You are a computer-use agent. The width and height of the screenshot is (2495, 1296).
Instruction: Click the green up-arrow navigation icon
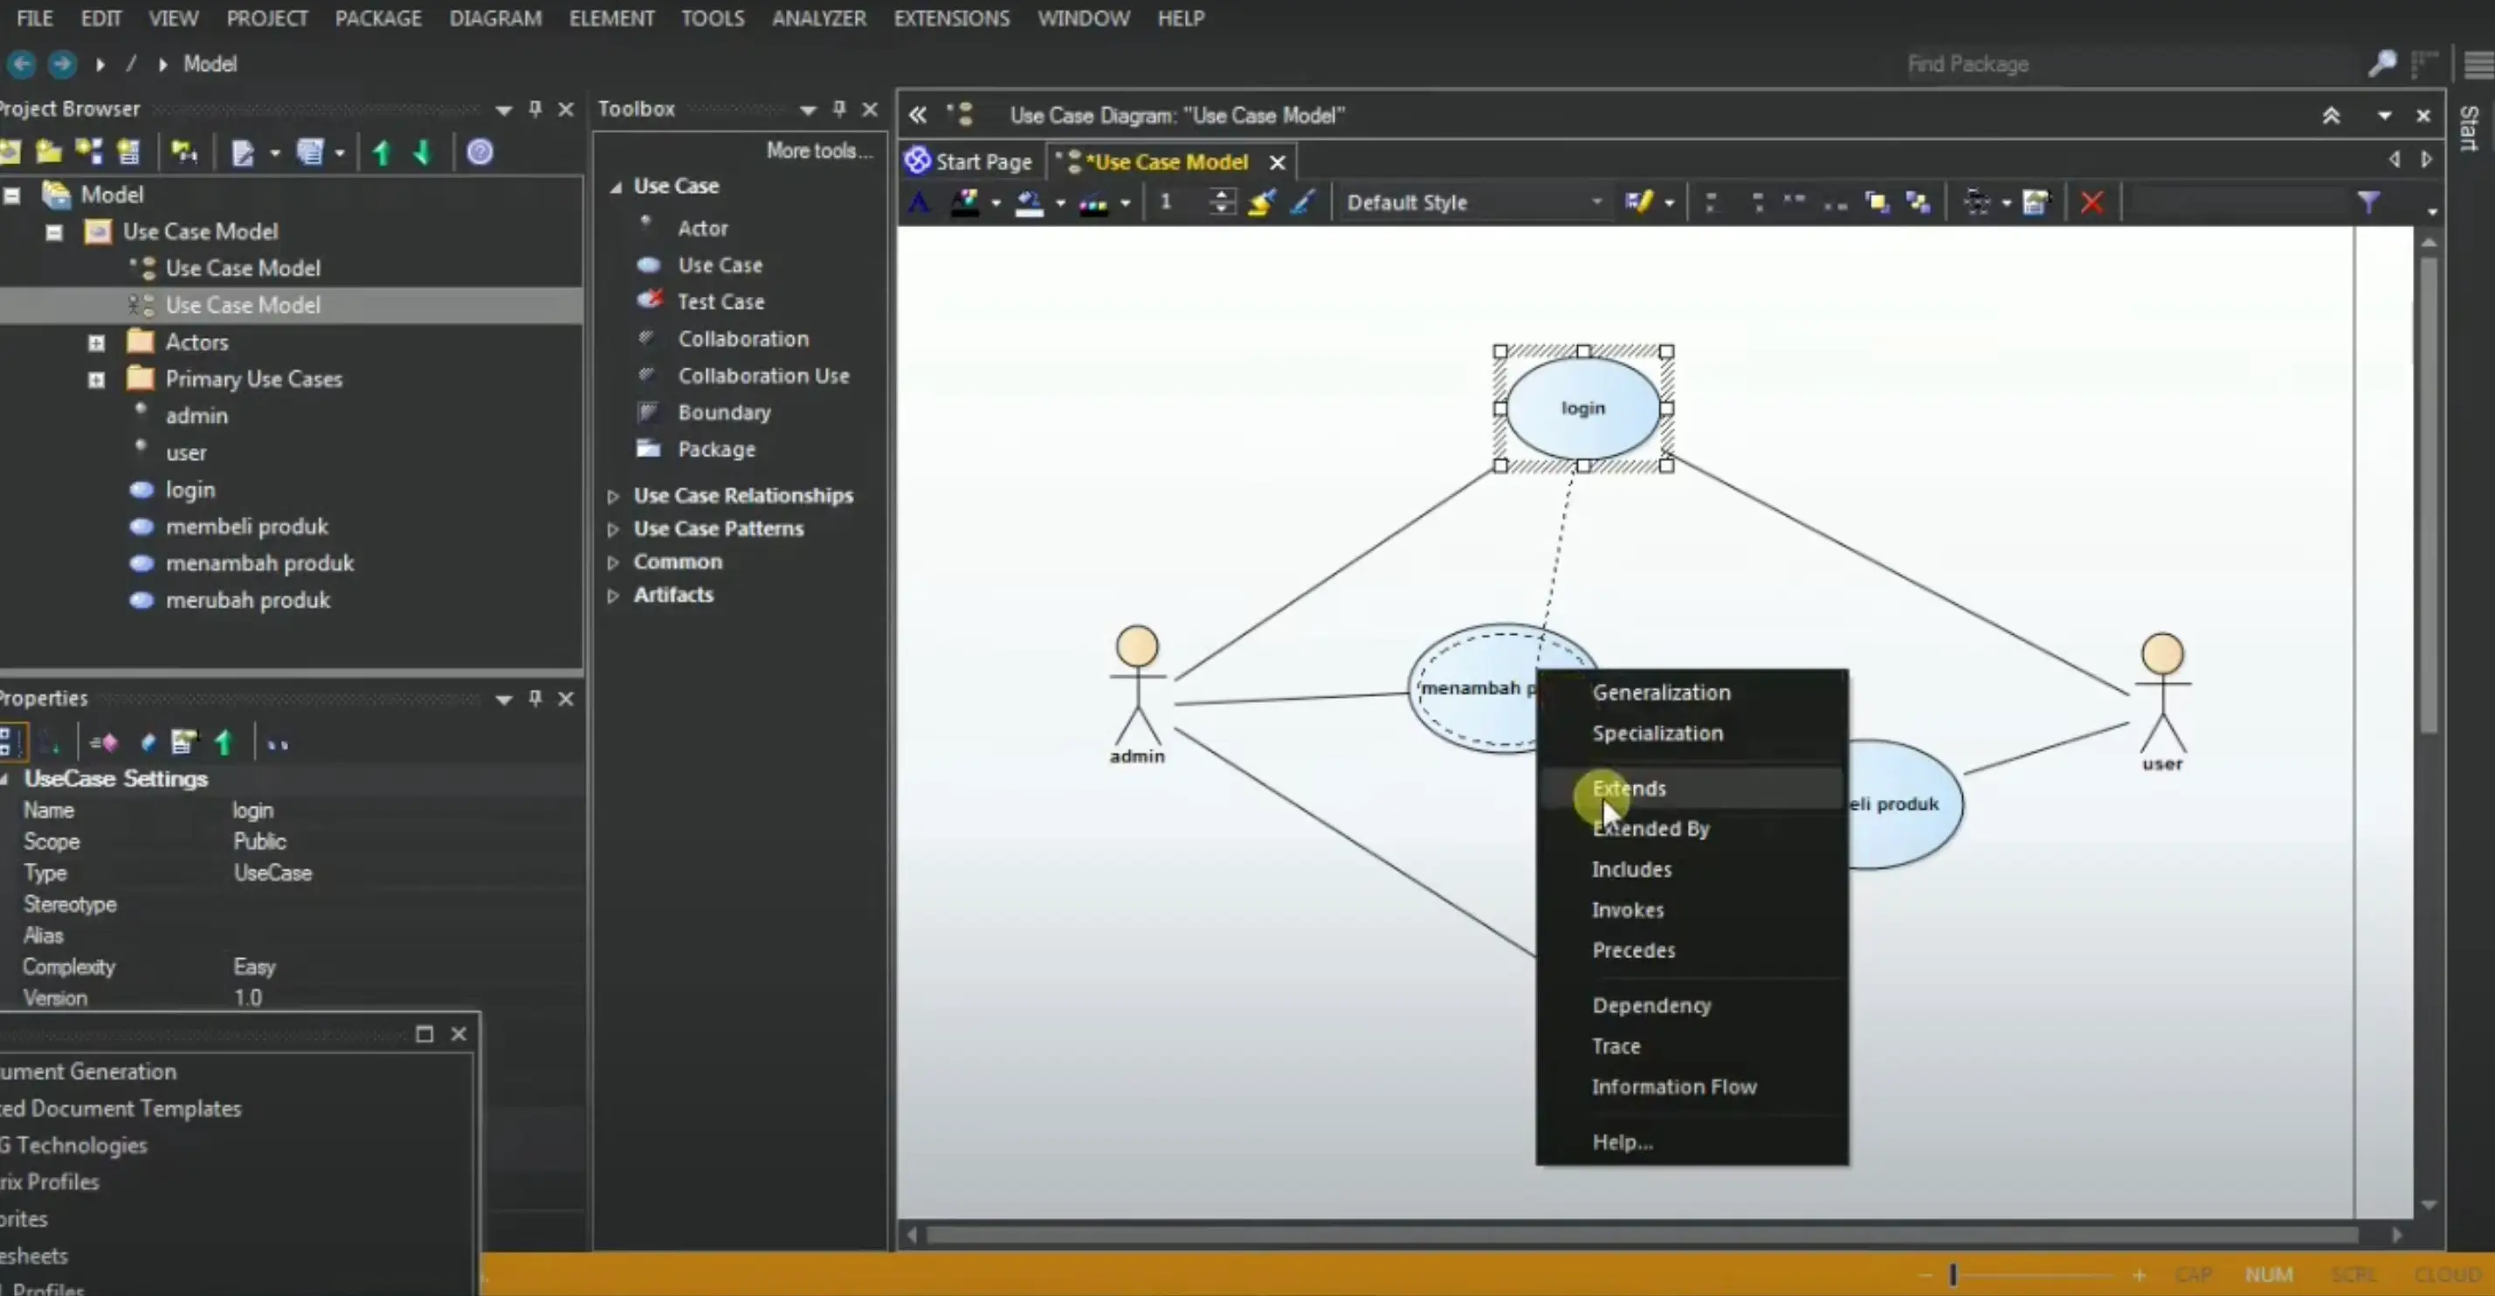tap(381, 152)
